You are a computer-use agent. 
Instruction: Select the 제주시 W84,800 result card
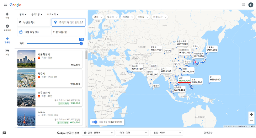(x=50, y=78)
